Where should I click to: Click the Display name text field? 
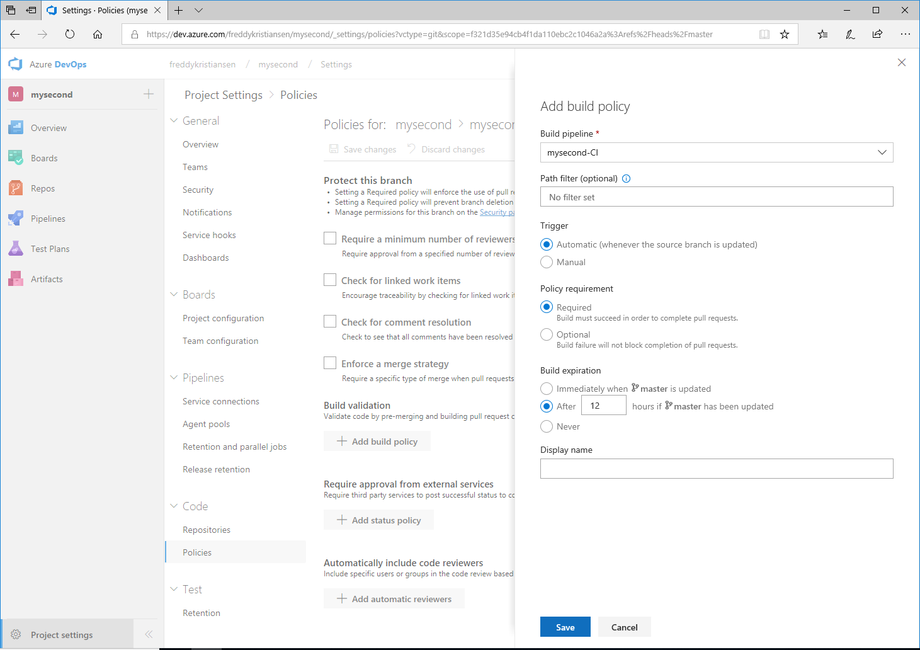click(x=716, y=469)
